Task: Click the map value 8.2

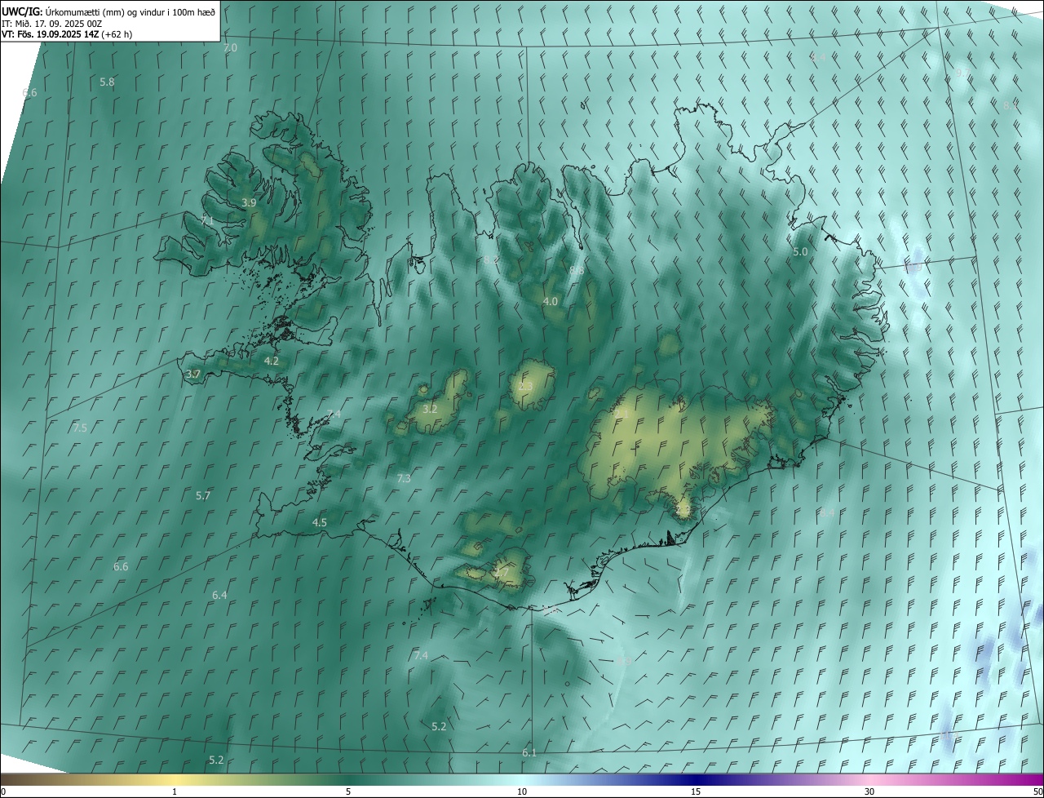Action: (x=491, y=259)
